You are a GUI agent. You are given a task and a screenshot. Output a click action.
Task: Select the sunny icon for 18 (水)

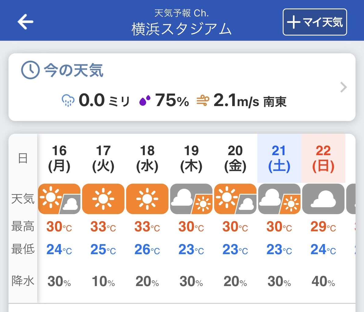click(x=147, y=199)
